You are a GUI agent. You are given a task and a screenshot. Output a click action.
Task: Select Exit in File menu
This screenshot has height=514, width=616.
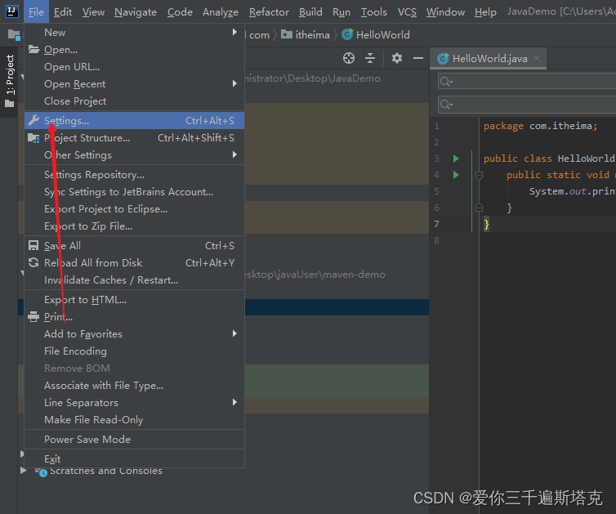click(134, 458)
